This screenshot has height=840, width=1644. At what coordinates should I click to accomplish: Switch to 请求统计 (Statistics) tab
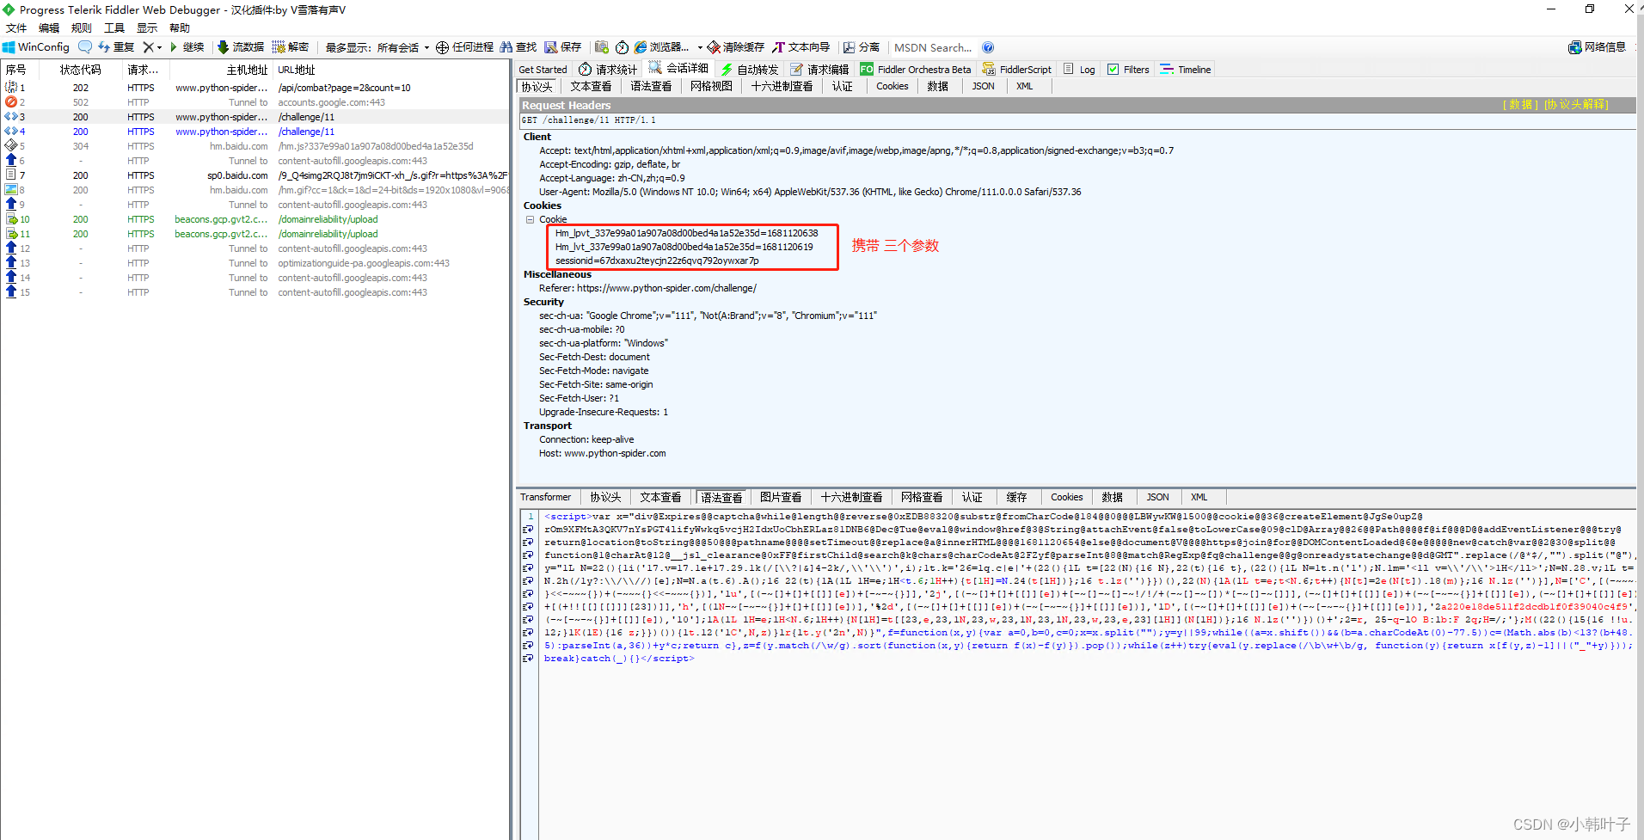click(x=609, y=70)
